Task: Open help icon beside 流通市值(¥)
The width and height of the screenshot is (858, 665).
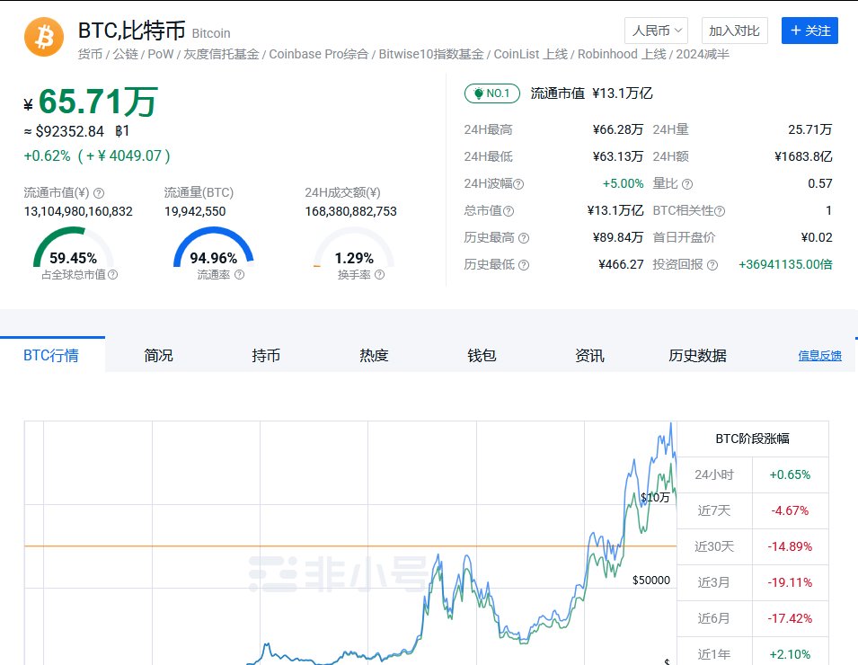Action: pyautogui.click(x=99, y=193)
